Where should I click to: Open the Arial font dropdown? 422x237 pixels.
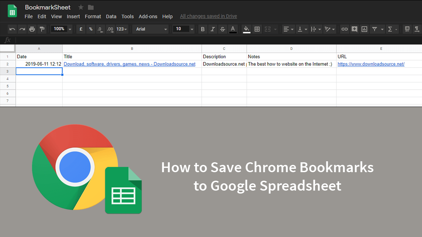(x=151, y=29)
